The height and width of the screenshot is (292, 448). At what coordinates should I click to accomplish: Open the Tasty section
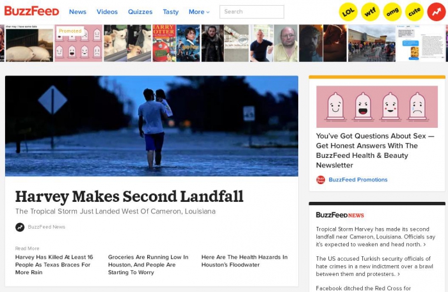tap(171, 12)
